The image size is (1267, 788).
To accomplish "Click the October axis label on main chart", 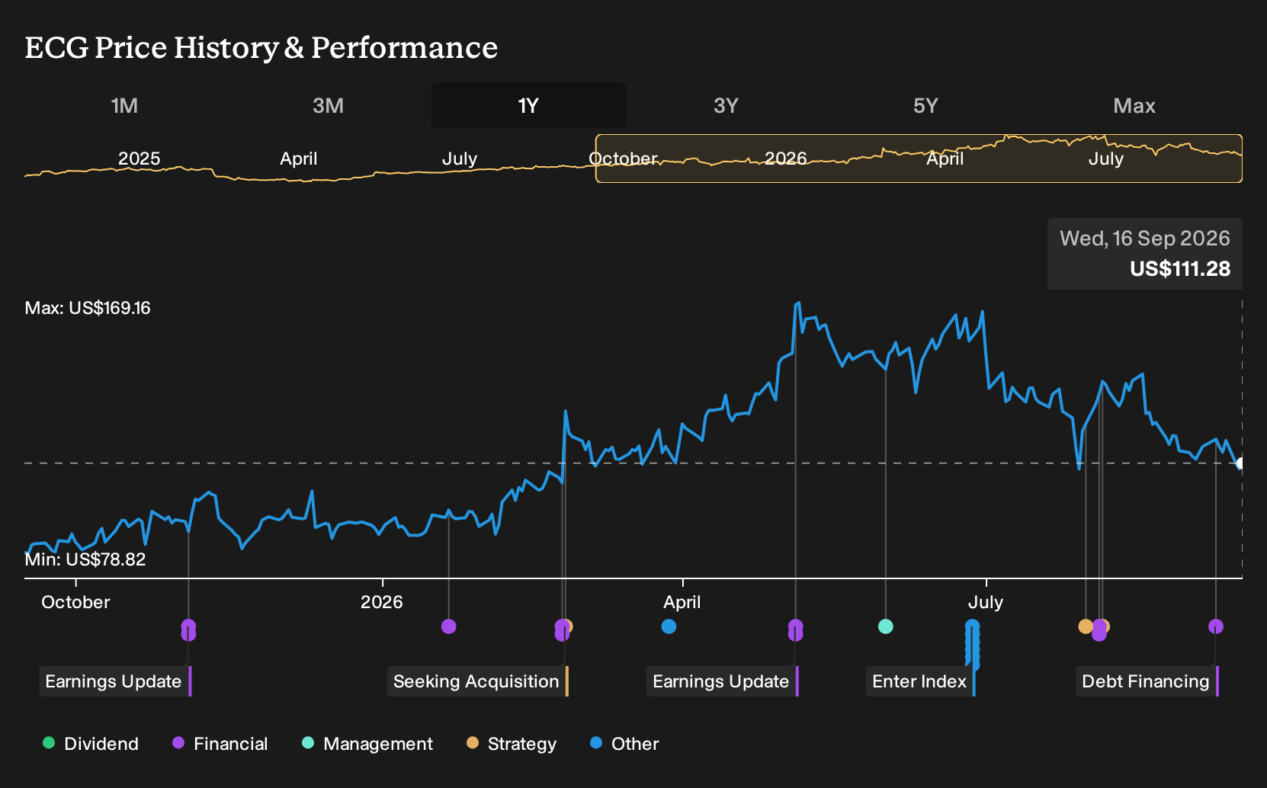I will tap(75, 602).
